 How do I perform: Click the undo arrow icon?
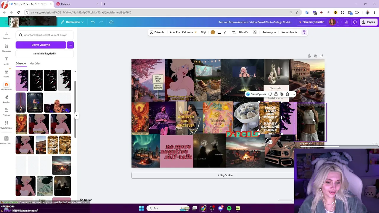click(x=93, y=22)
